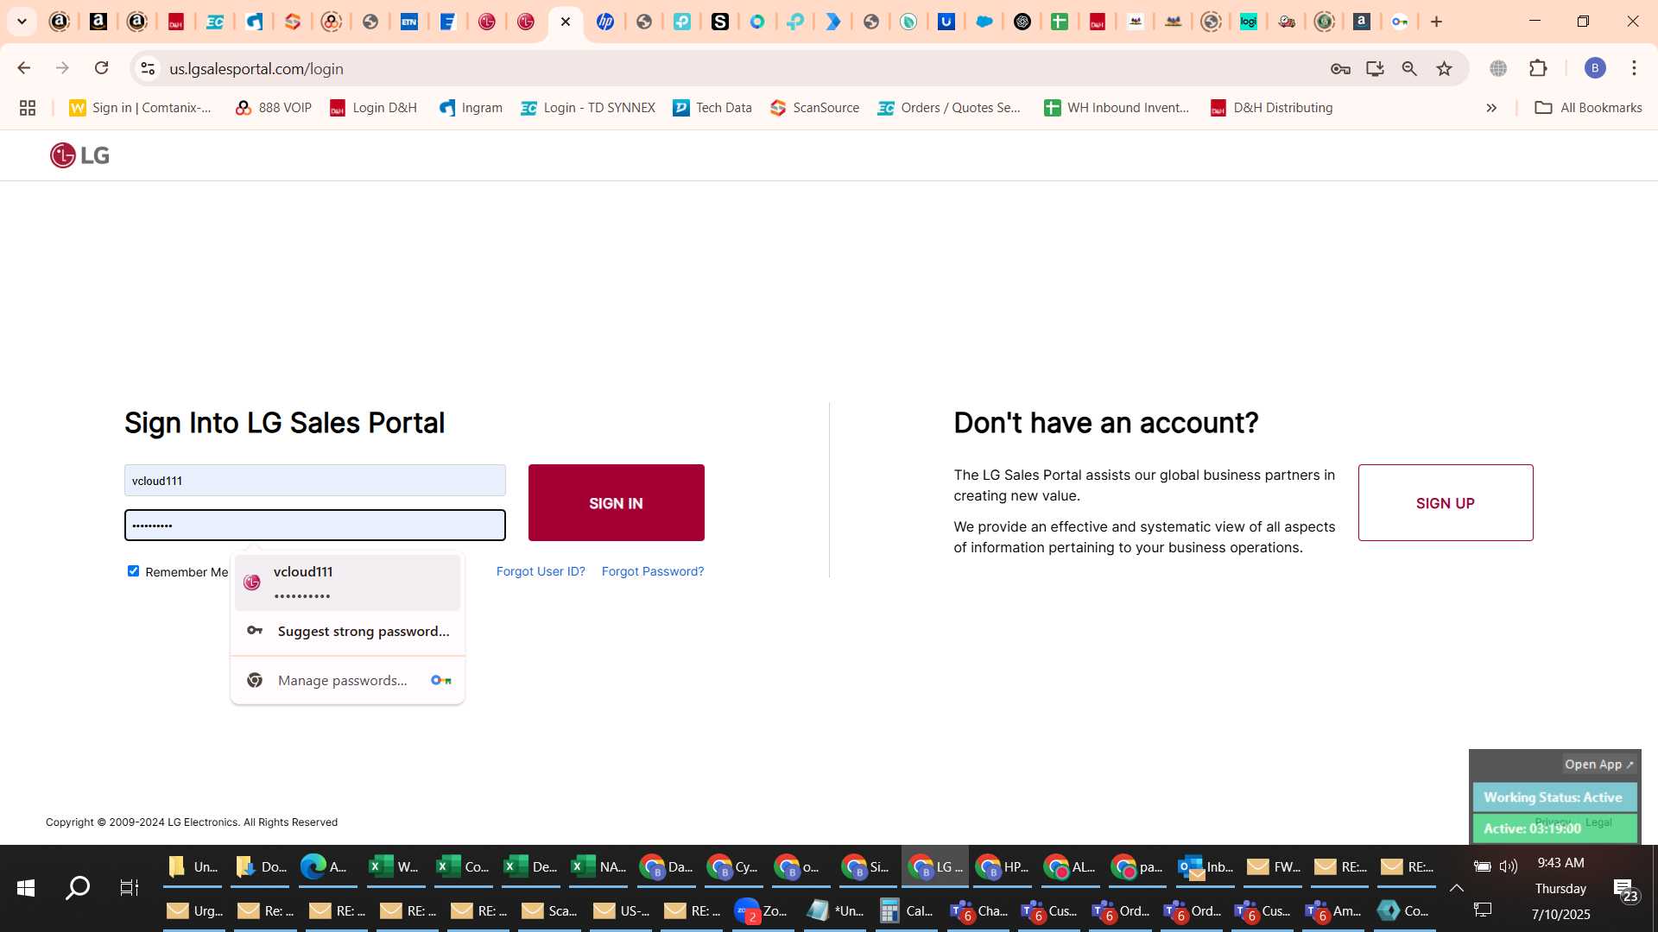Open ScanSource bookmark
Image resolution: width=1658 pixels, height=932 pixels.
click(x=814, y=108)
